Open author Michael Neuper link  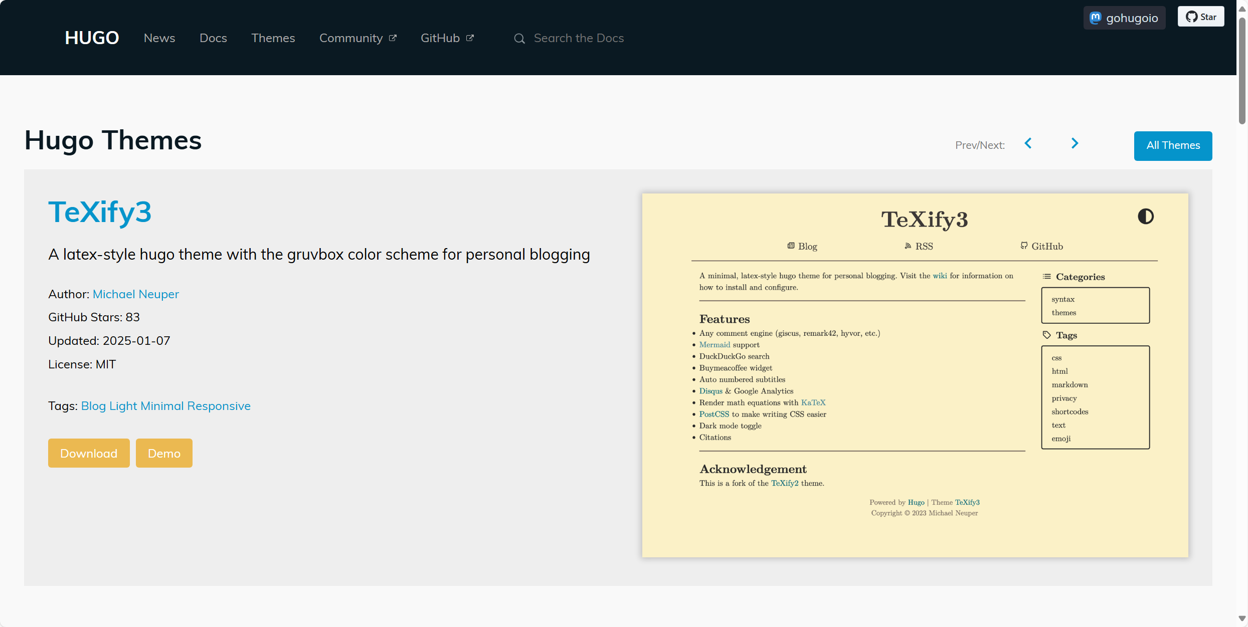click(x=135, y=294)
